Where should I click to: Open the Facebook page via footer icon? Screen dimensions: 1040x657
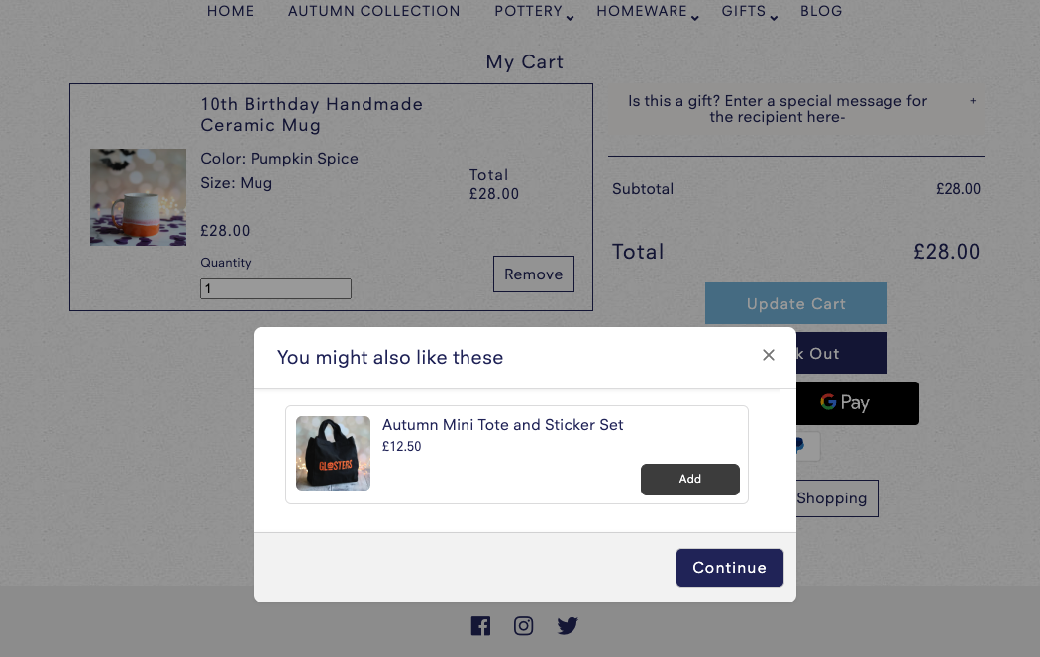pos(480,625)
